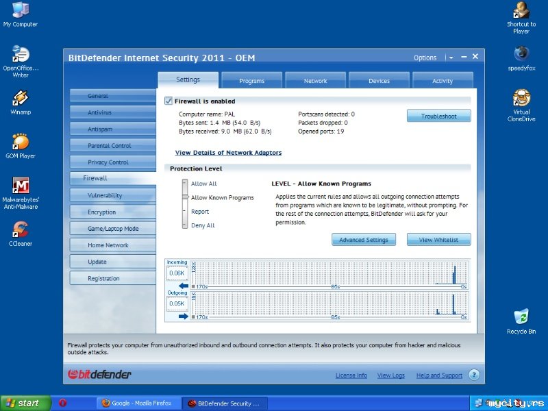Select the Firewall sidebar section
This screenshot has height=411, width=548.
click(x=112, y=178)
